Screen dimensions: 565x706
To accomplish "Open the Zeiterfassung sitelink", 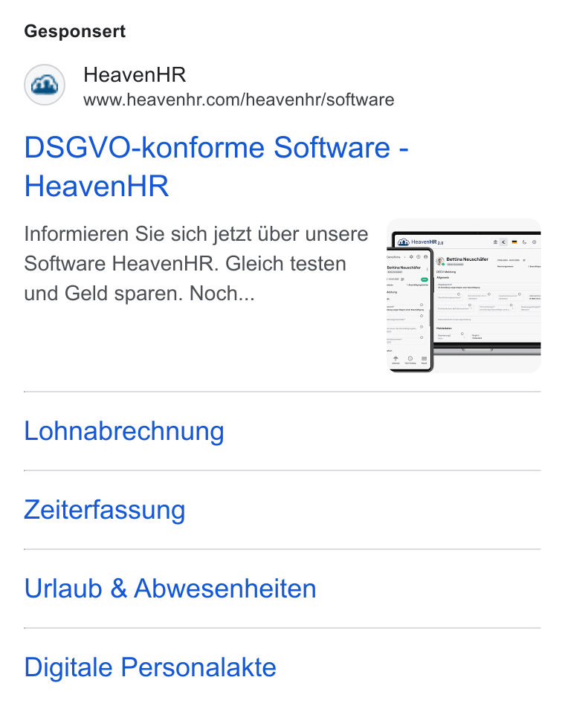I will (105, 510).
